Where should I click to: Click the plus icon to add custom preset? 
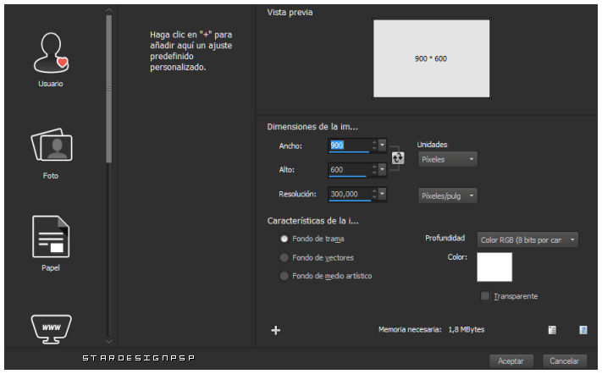click(276, 330)
